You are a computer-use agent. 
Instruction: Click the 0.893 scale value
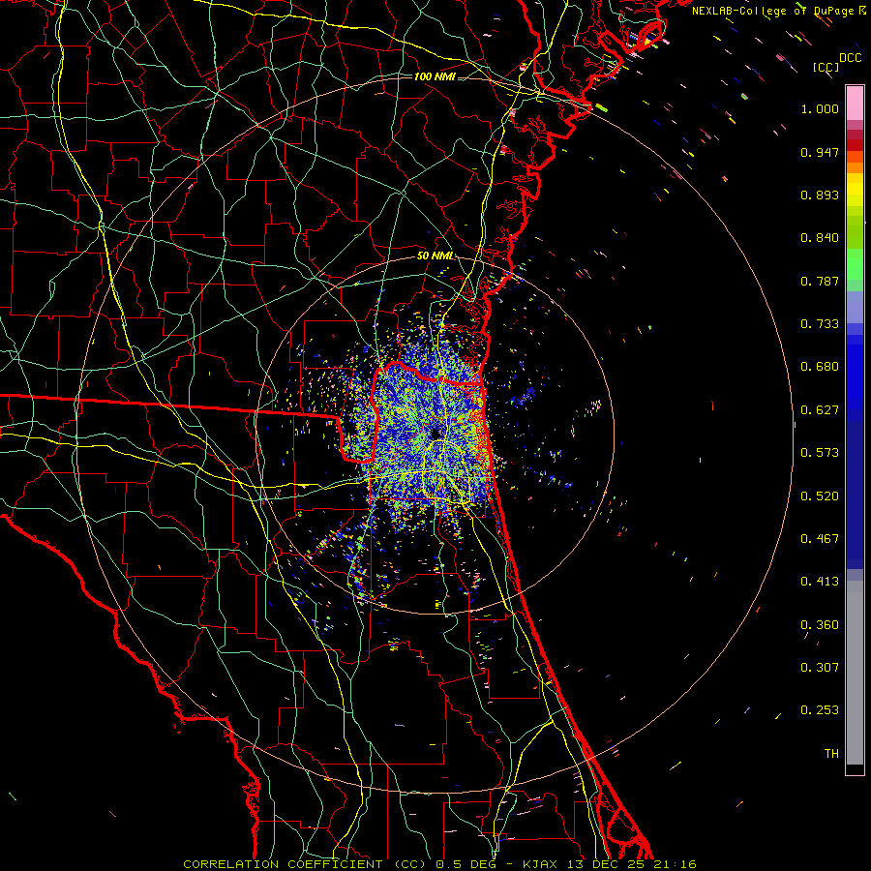coord(820,195)
